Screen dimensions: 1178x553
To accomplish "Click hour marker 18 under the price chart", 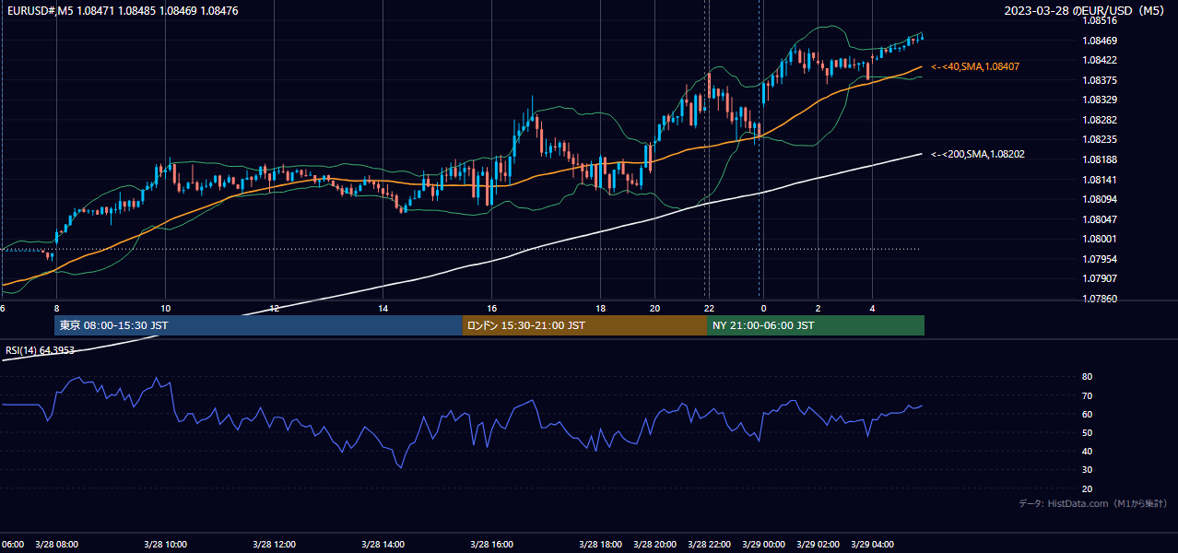I will coord(601,308).
